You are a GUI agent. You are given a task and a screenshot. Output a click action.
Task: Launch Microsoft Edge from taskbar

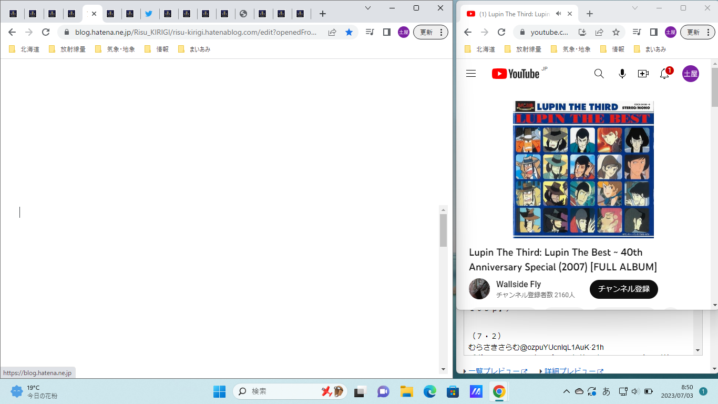click(430, 391)
